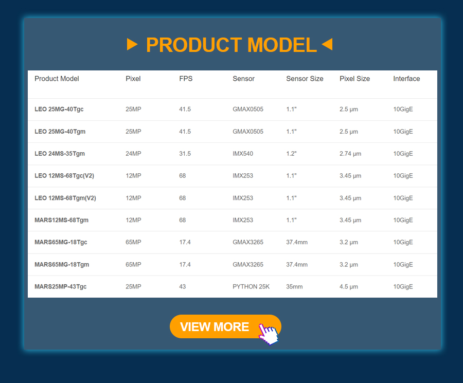This screenshot has width=463, height=383.
Task: Select the PYTHON 25K sensor cell
Action: tap(251, 286)
